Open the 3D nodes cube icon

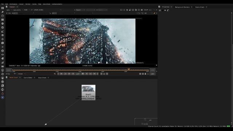click(x=3, y=43)
